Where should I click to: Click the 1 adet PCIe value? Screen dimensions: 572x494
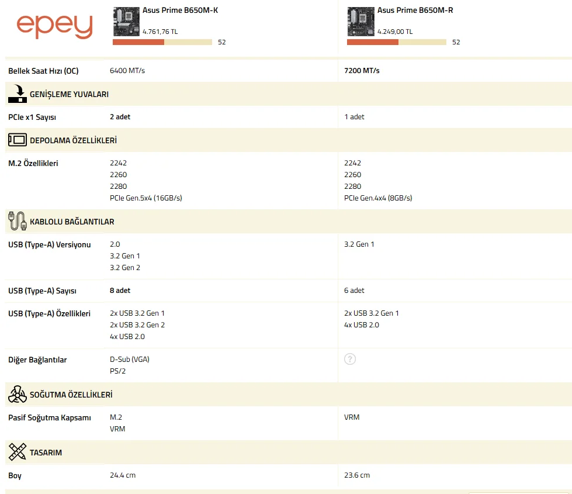point(354,117)
